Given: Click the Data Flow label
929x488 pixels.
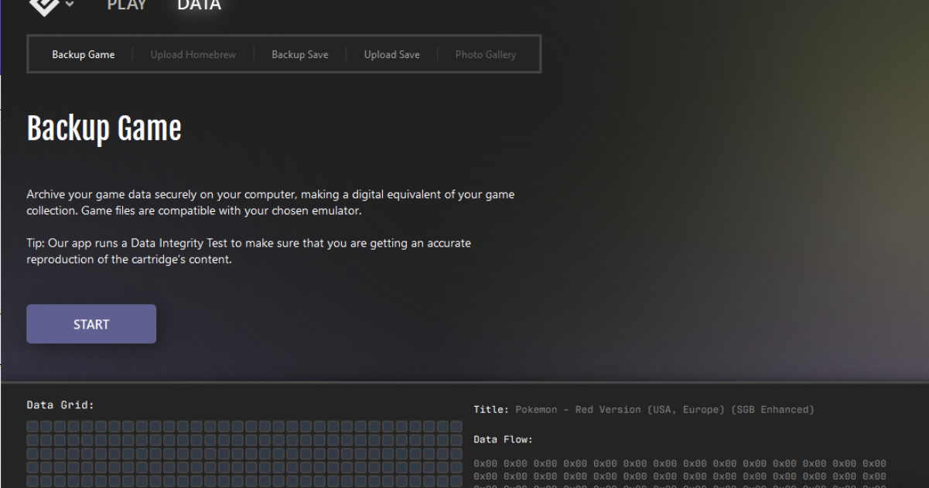Looking at the screenshot, I should (503, 440).
